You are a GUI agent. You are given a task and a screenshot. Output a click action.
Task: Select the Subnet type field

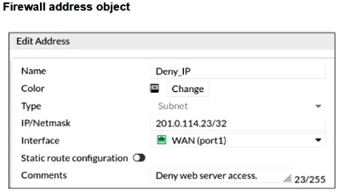pos(238,106)
